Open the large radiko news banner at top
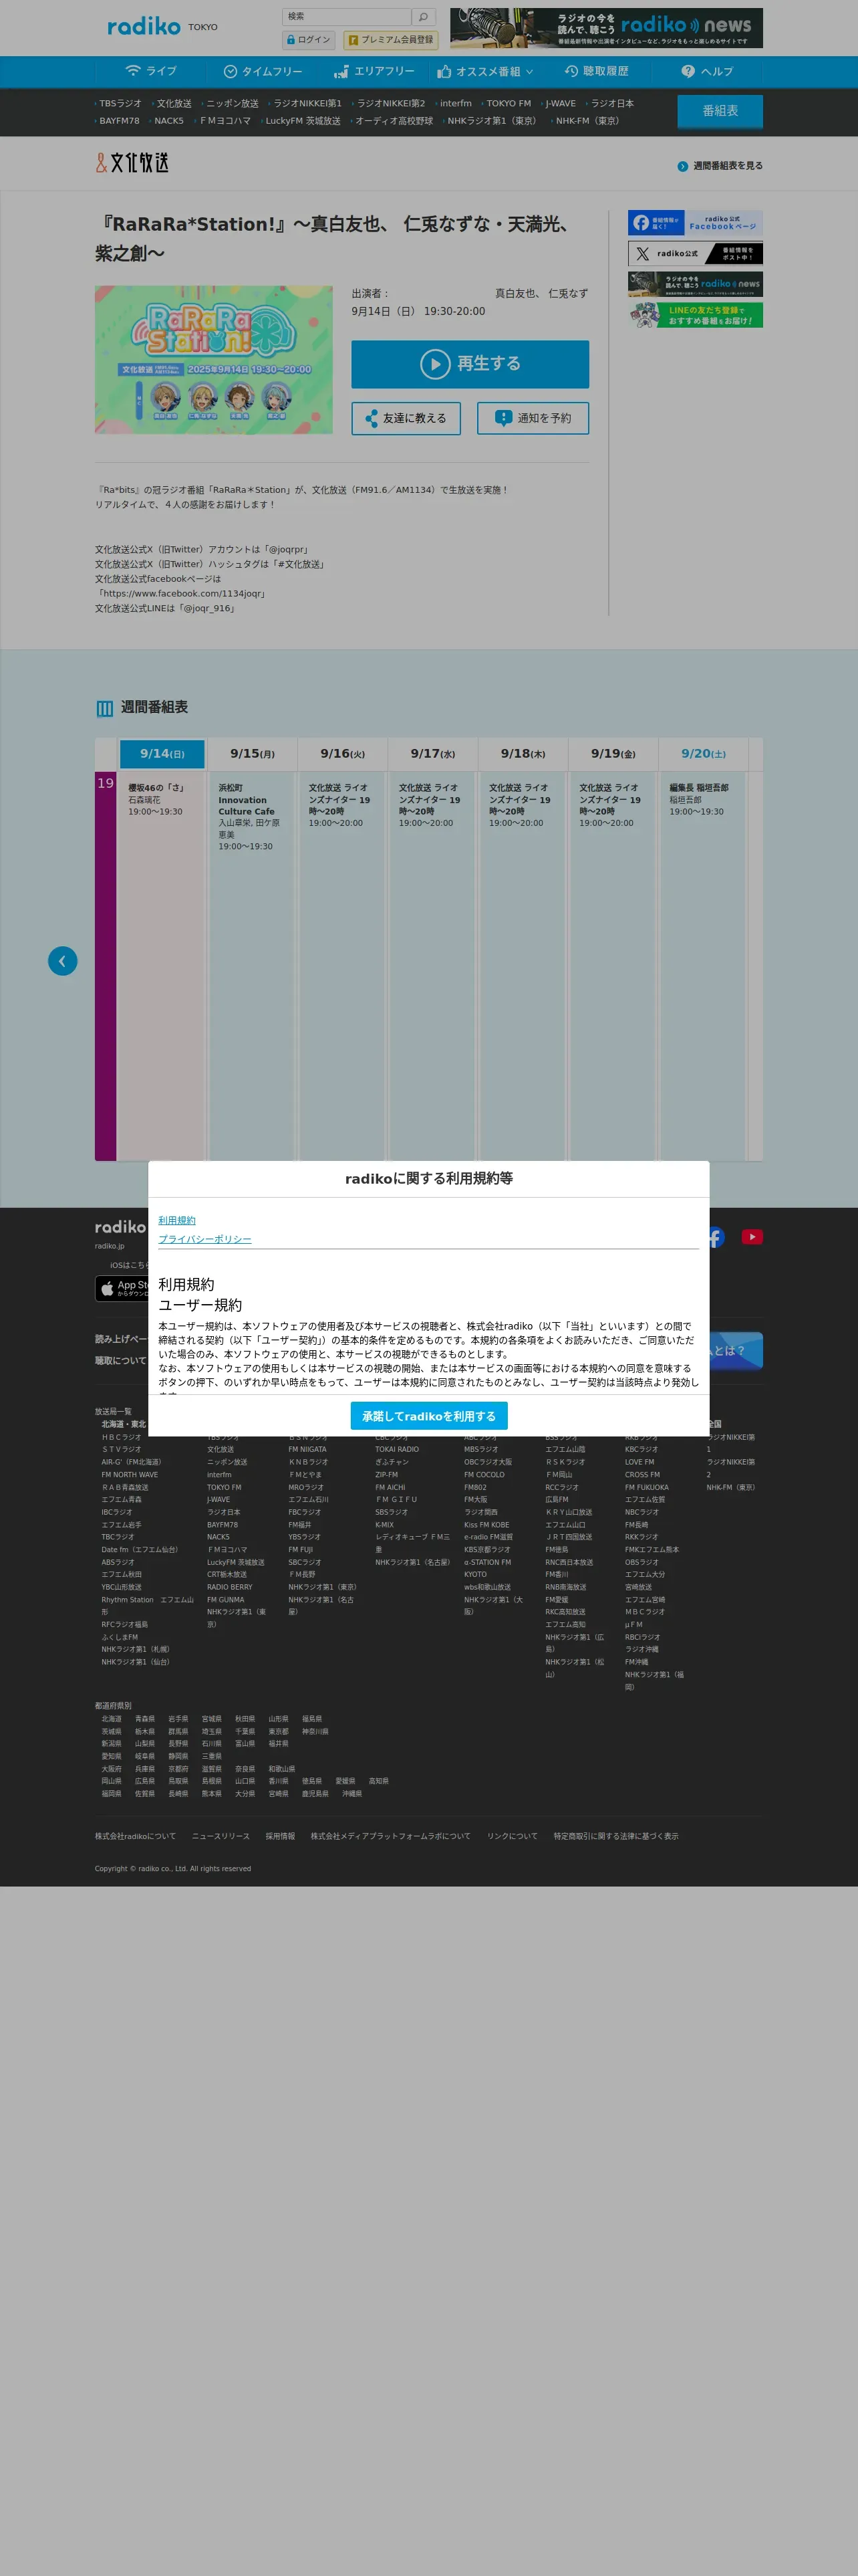The image size is (858, 2576). tap(606, 28)
